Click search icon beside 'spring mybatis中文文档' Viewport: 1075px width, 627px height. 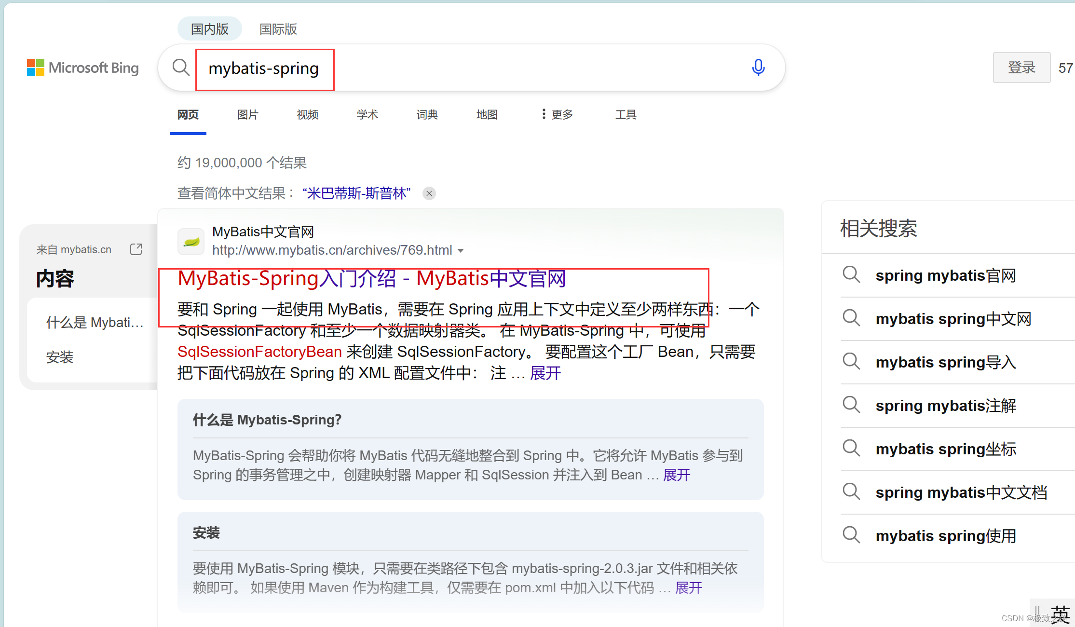(851, 492)
